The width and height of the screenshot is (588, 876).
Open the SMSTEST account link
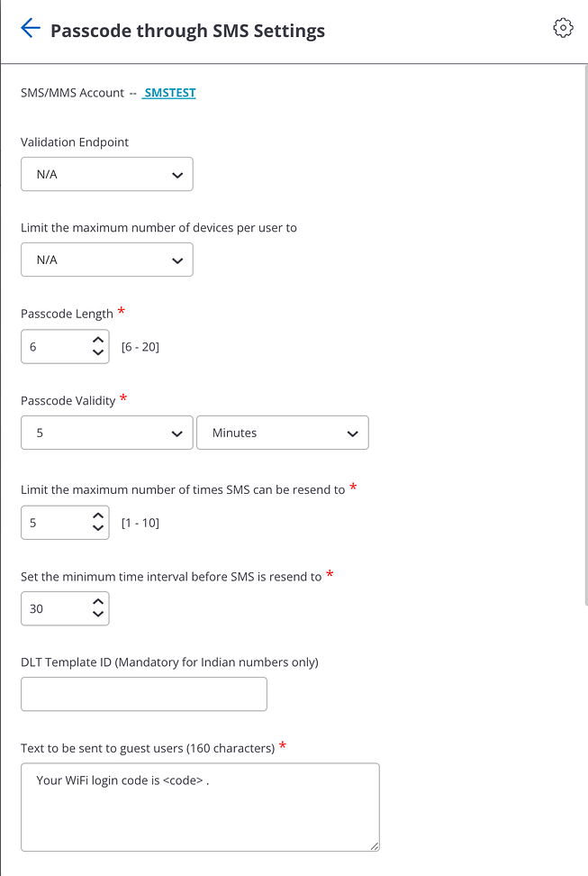tap(169, 92)
